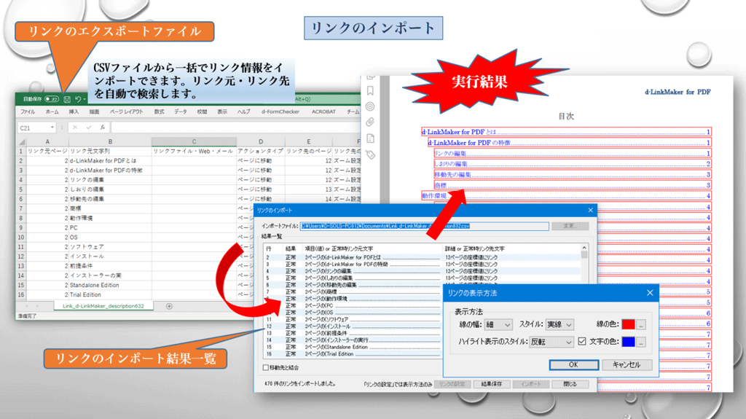
Task: Open the 挿入 ribbon tab
Action: coord(74,111)
